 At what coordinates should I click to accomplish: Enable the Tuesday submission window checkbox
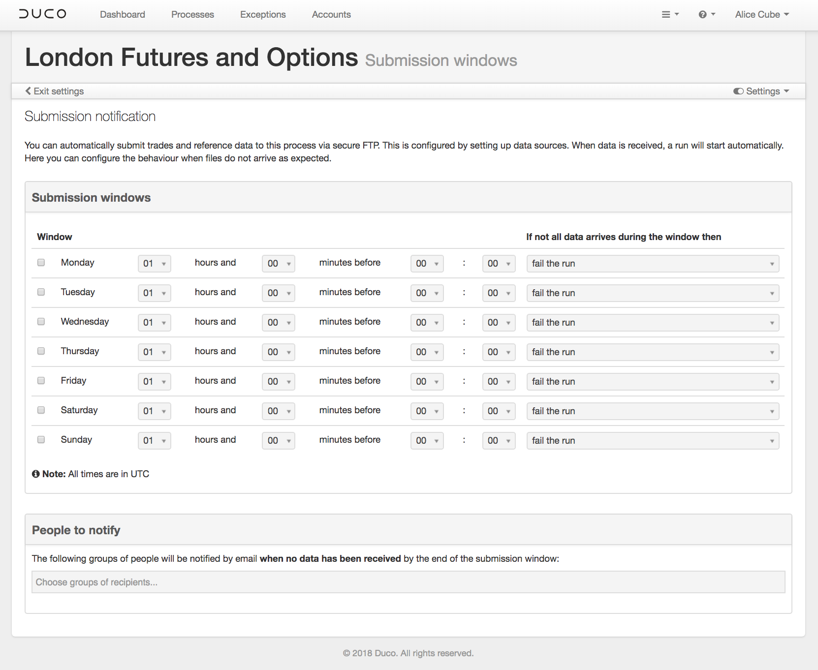41,292
